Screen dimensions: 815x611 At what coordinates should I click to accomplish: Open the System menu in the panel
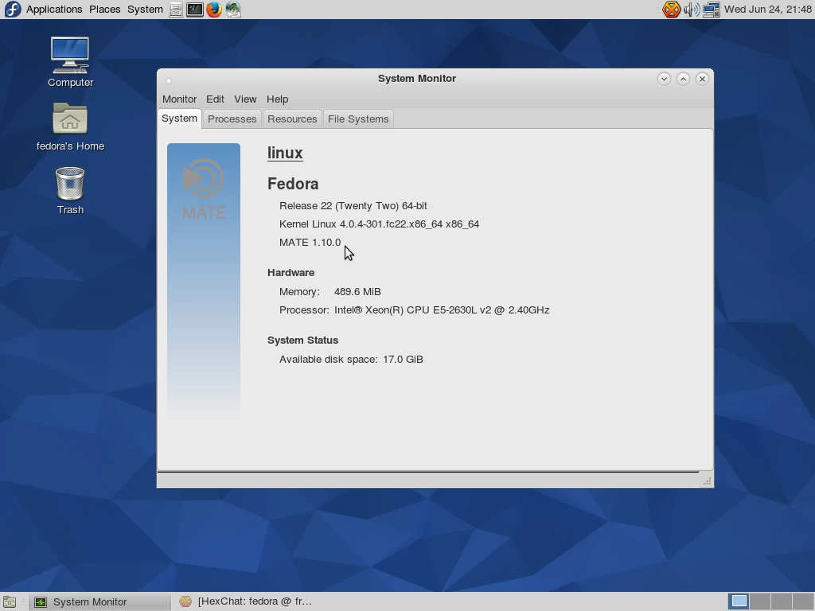point(145,10)
